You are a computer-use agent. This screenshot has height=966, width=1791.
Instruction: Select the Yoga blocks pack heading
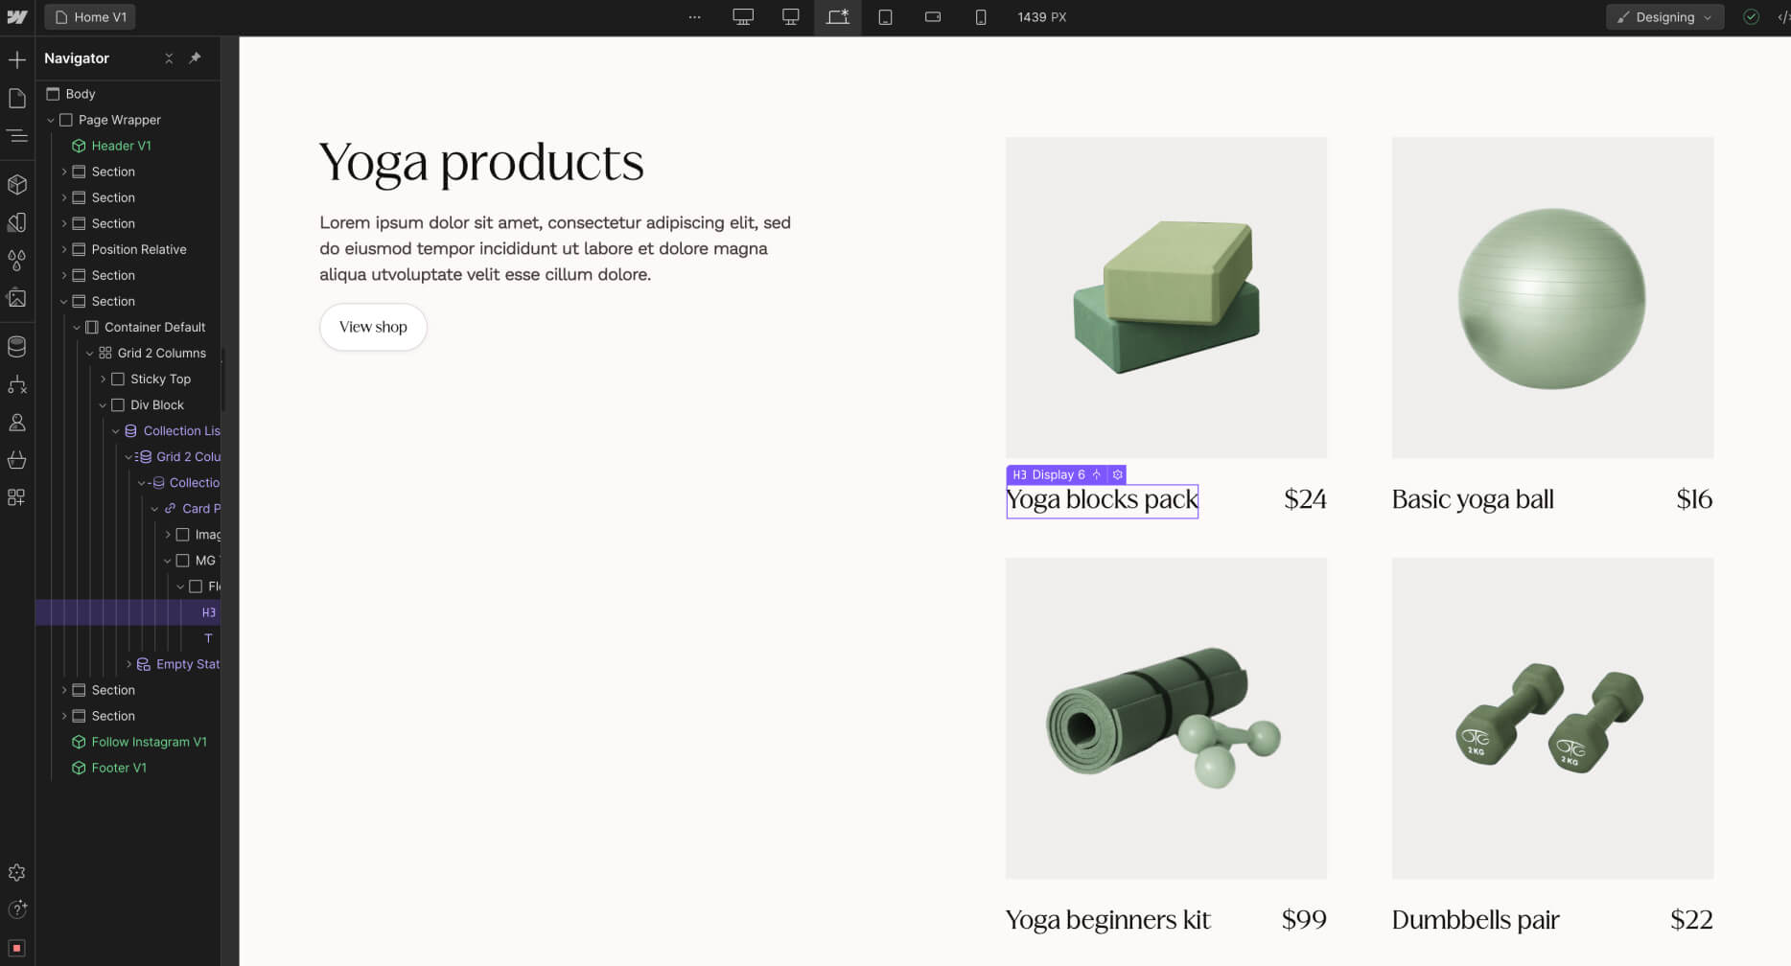pos(1102,499)
